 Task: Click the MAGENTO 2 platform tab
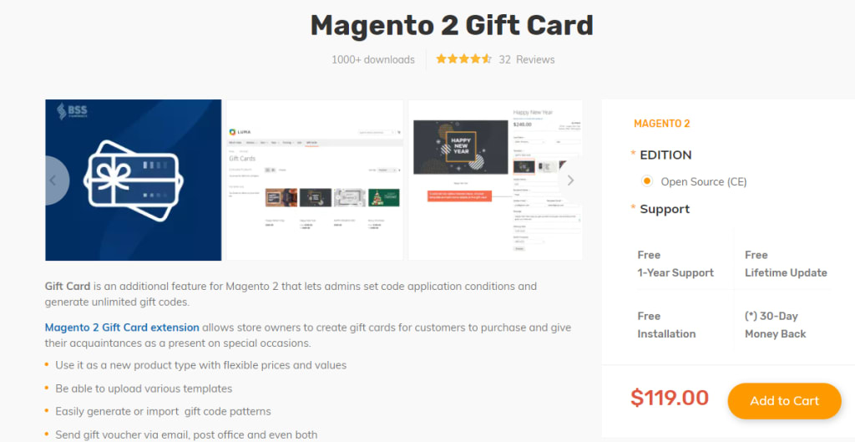661,124
